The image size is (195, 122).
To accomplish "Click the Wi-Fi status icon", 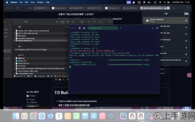I will 160,2.
